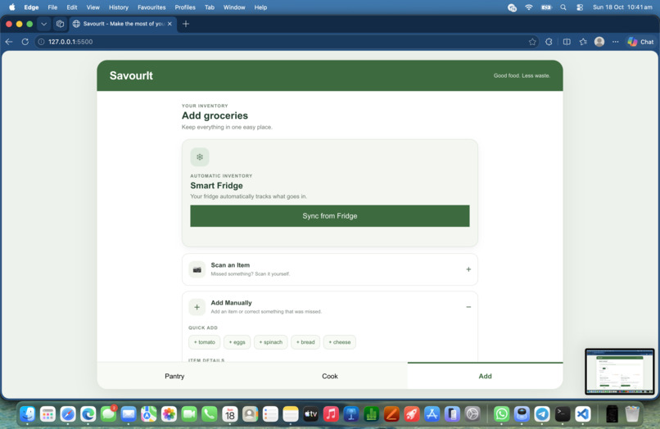The image size is (660, 429).
Task: Click the Sync from Fridge button
Action: pyautogui.click(x=329, y=216)
